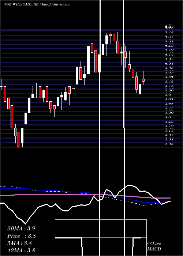
Task: Click the lowest red candlestick near 2.95
Action: point(19,139)
